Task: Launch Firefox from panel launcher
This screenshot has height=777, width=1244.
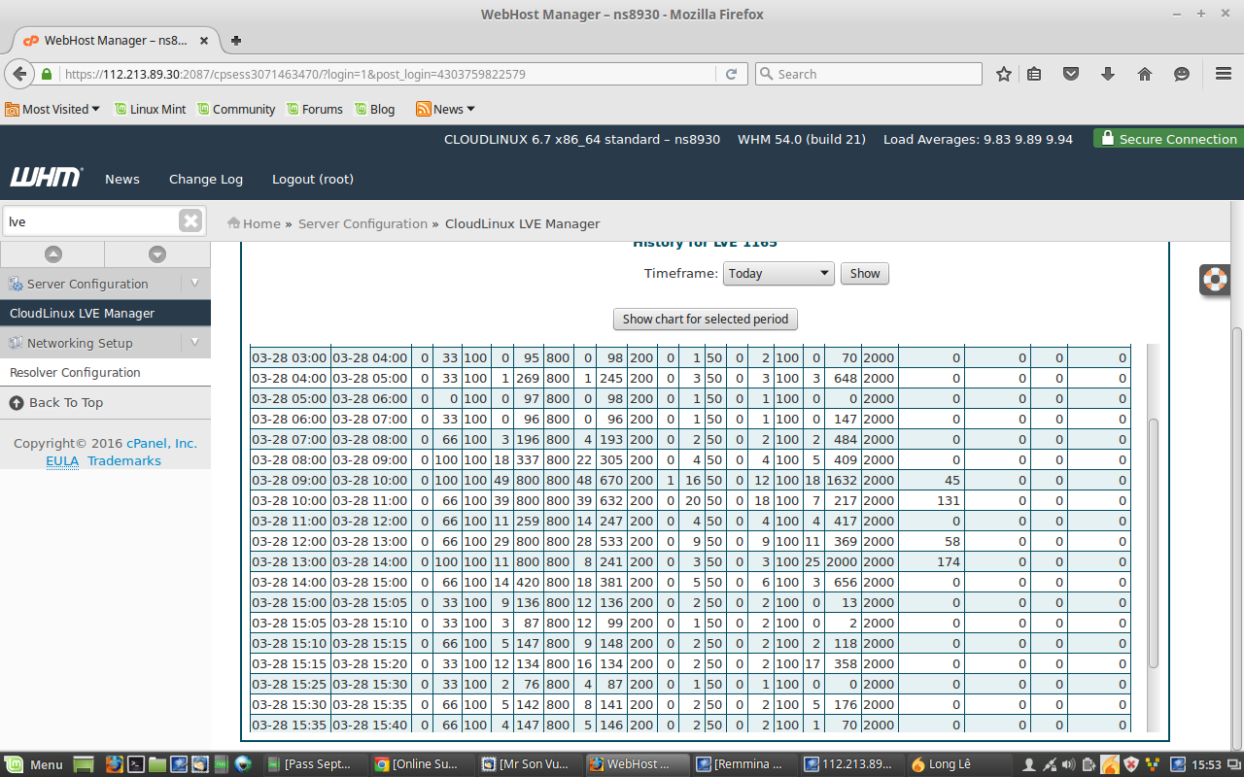Action: pos(115,764)
